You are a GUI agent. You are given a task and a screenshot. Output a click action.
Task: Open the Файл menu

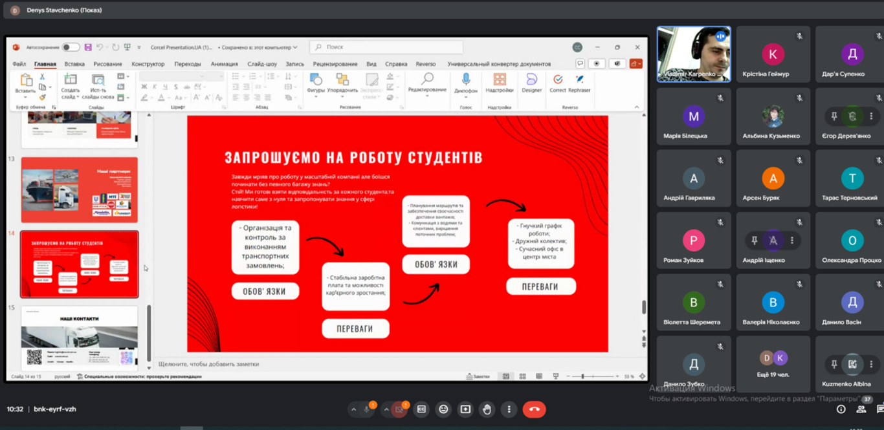19,64
